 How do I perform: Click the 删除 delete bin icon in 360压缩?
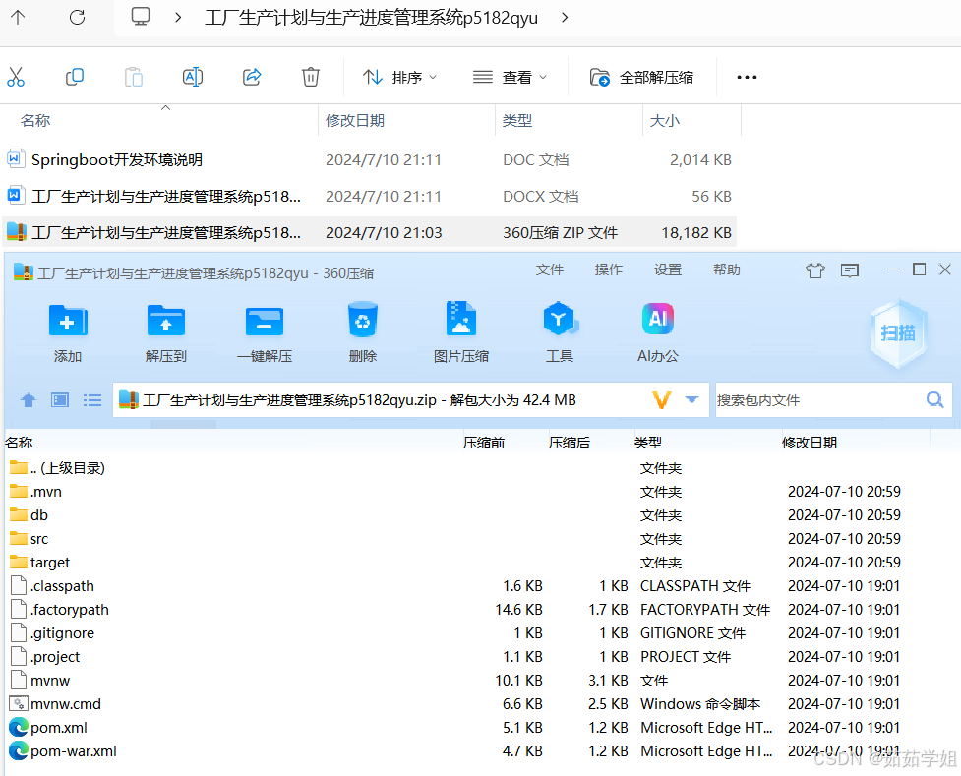(x=362, y=320)
